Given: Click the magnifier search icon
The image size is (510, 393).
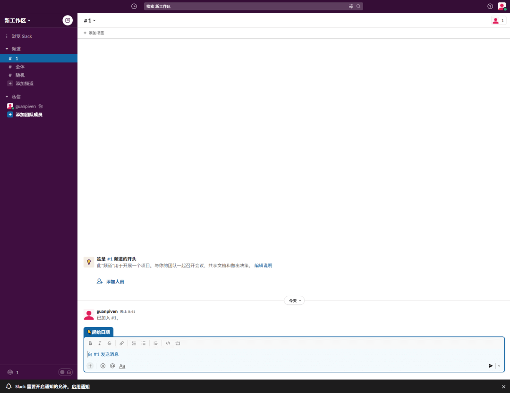Looking at the screenshot, I should [358, 6].
